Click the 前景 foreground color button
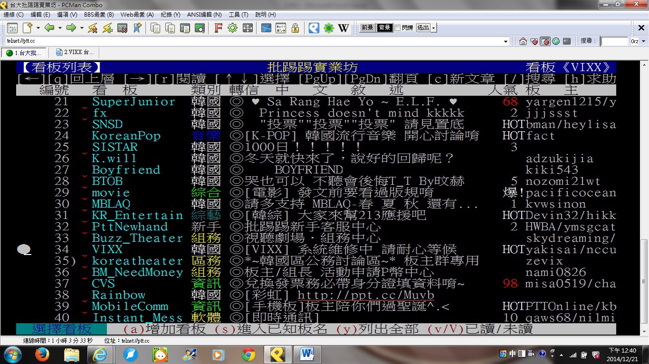This screenshot has width=649, height=364. 367,28
